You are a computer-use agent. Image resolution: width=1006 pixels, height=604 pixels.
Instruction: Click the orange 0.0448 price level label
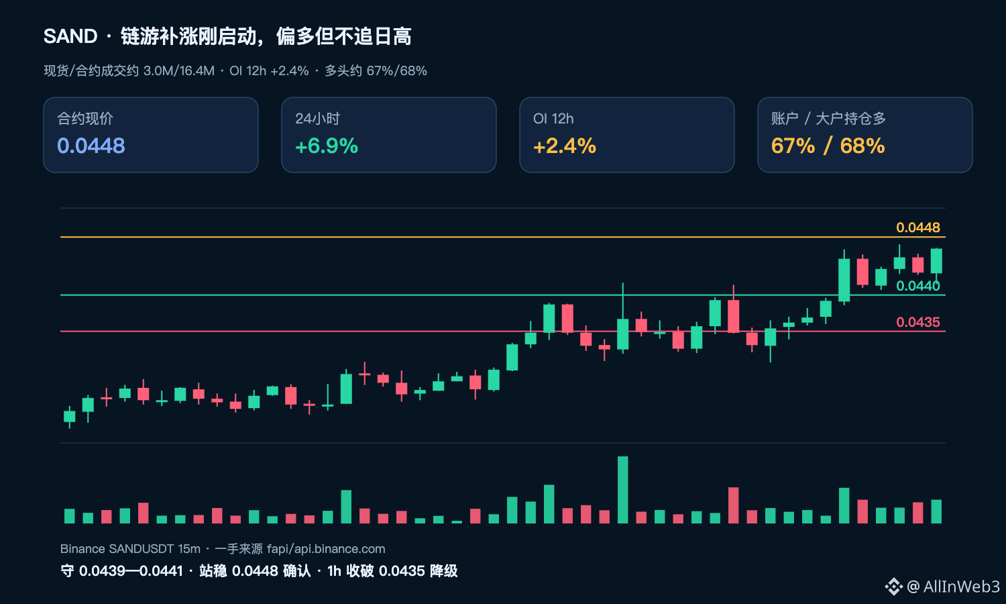(x=918, y=228)
